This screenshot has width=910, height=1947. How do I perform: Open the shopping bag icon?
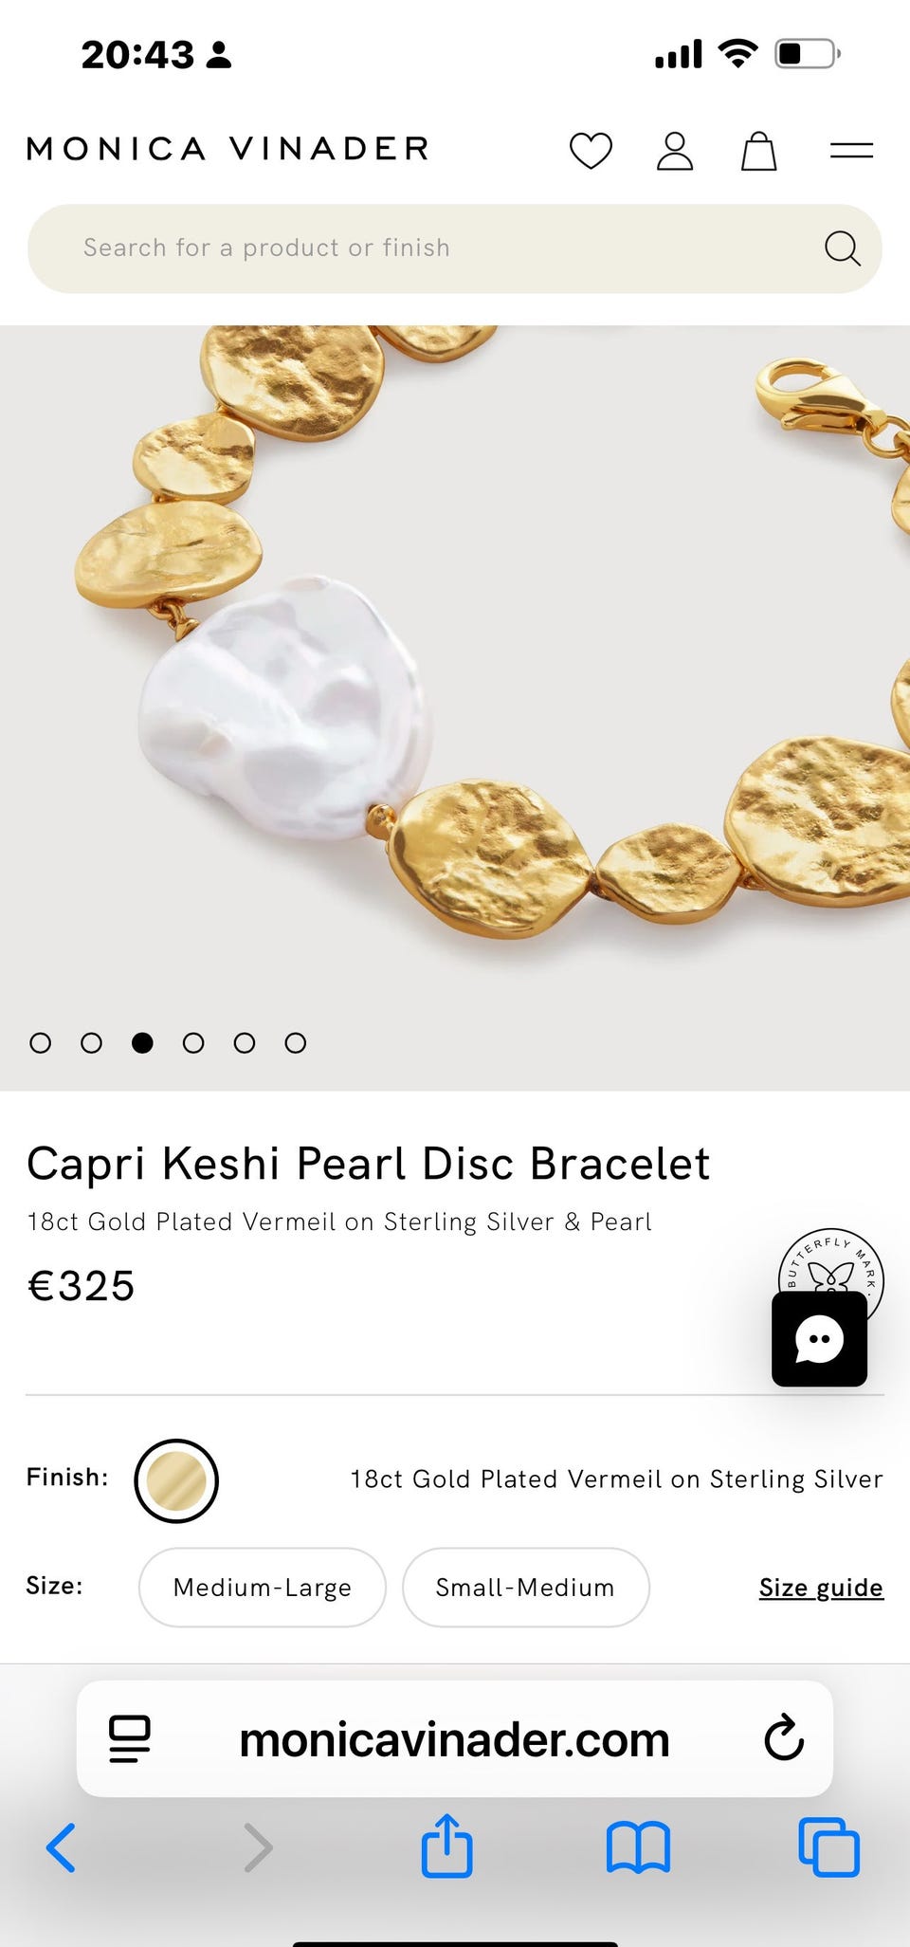click(x=758, y=151)
